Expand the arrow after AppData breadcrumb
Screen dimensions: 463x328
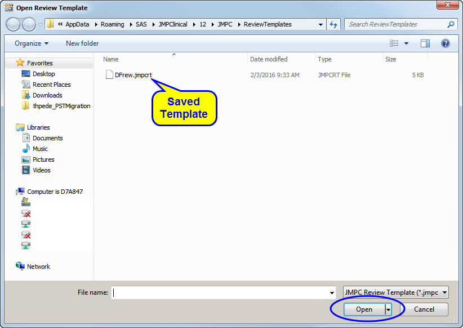point(96,25)
